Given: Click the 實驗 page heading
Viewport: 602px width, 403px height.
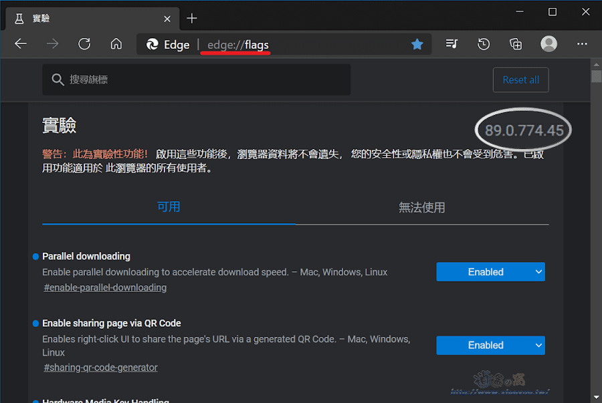Looking at the screenshot, I should coord(59,126).
